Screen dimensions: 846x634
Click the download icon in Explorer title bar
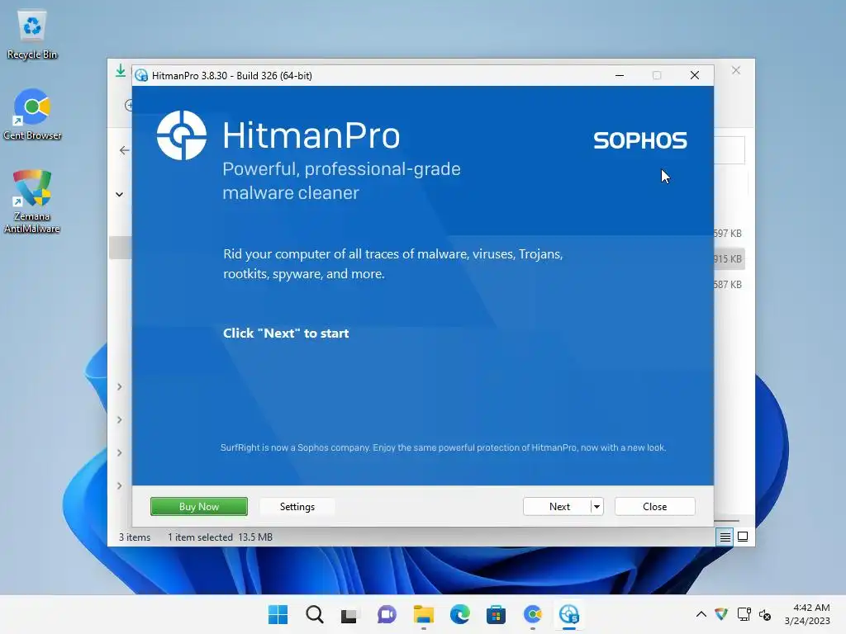pyautogui.click(x=121, y=71)
